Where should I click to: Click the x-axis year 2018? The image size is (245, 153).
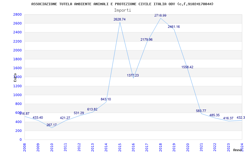coord(160,147)
